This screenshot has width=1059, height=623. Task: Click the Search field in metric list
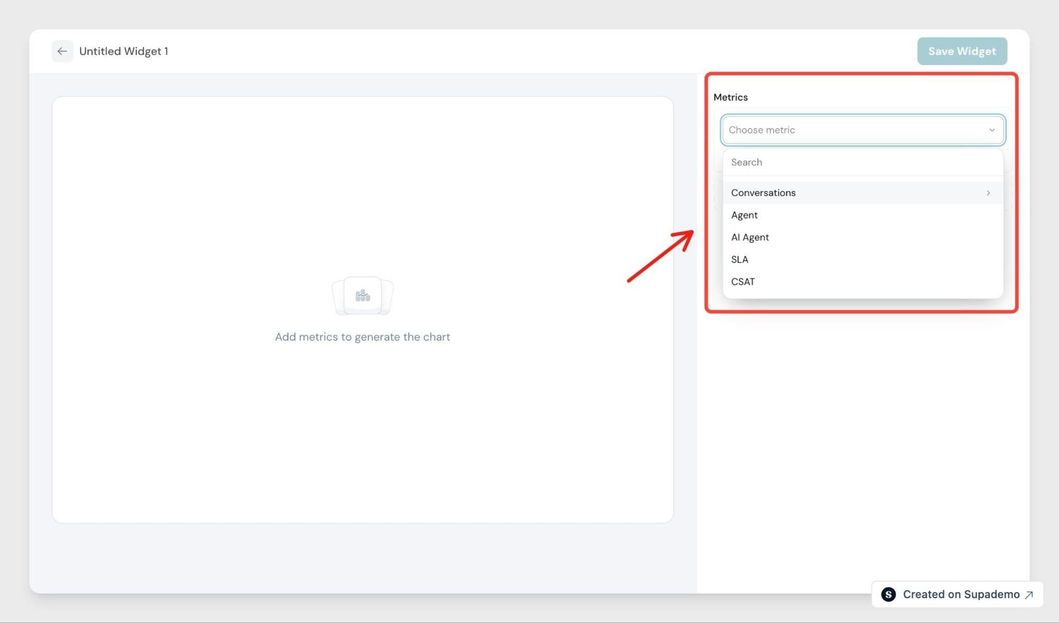pos(863,162)
